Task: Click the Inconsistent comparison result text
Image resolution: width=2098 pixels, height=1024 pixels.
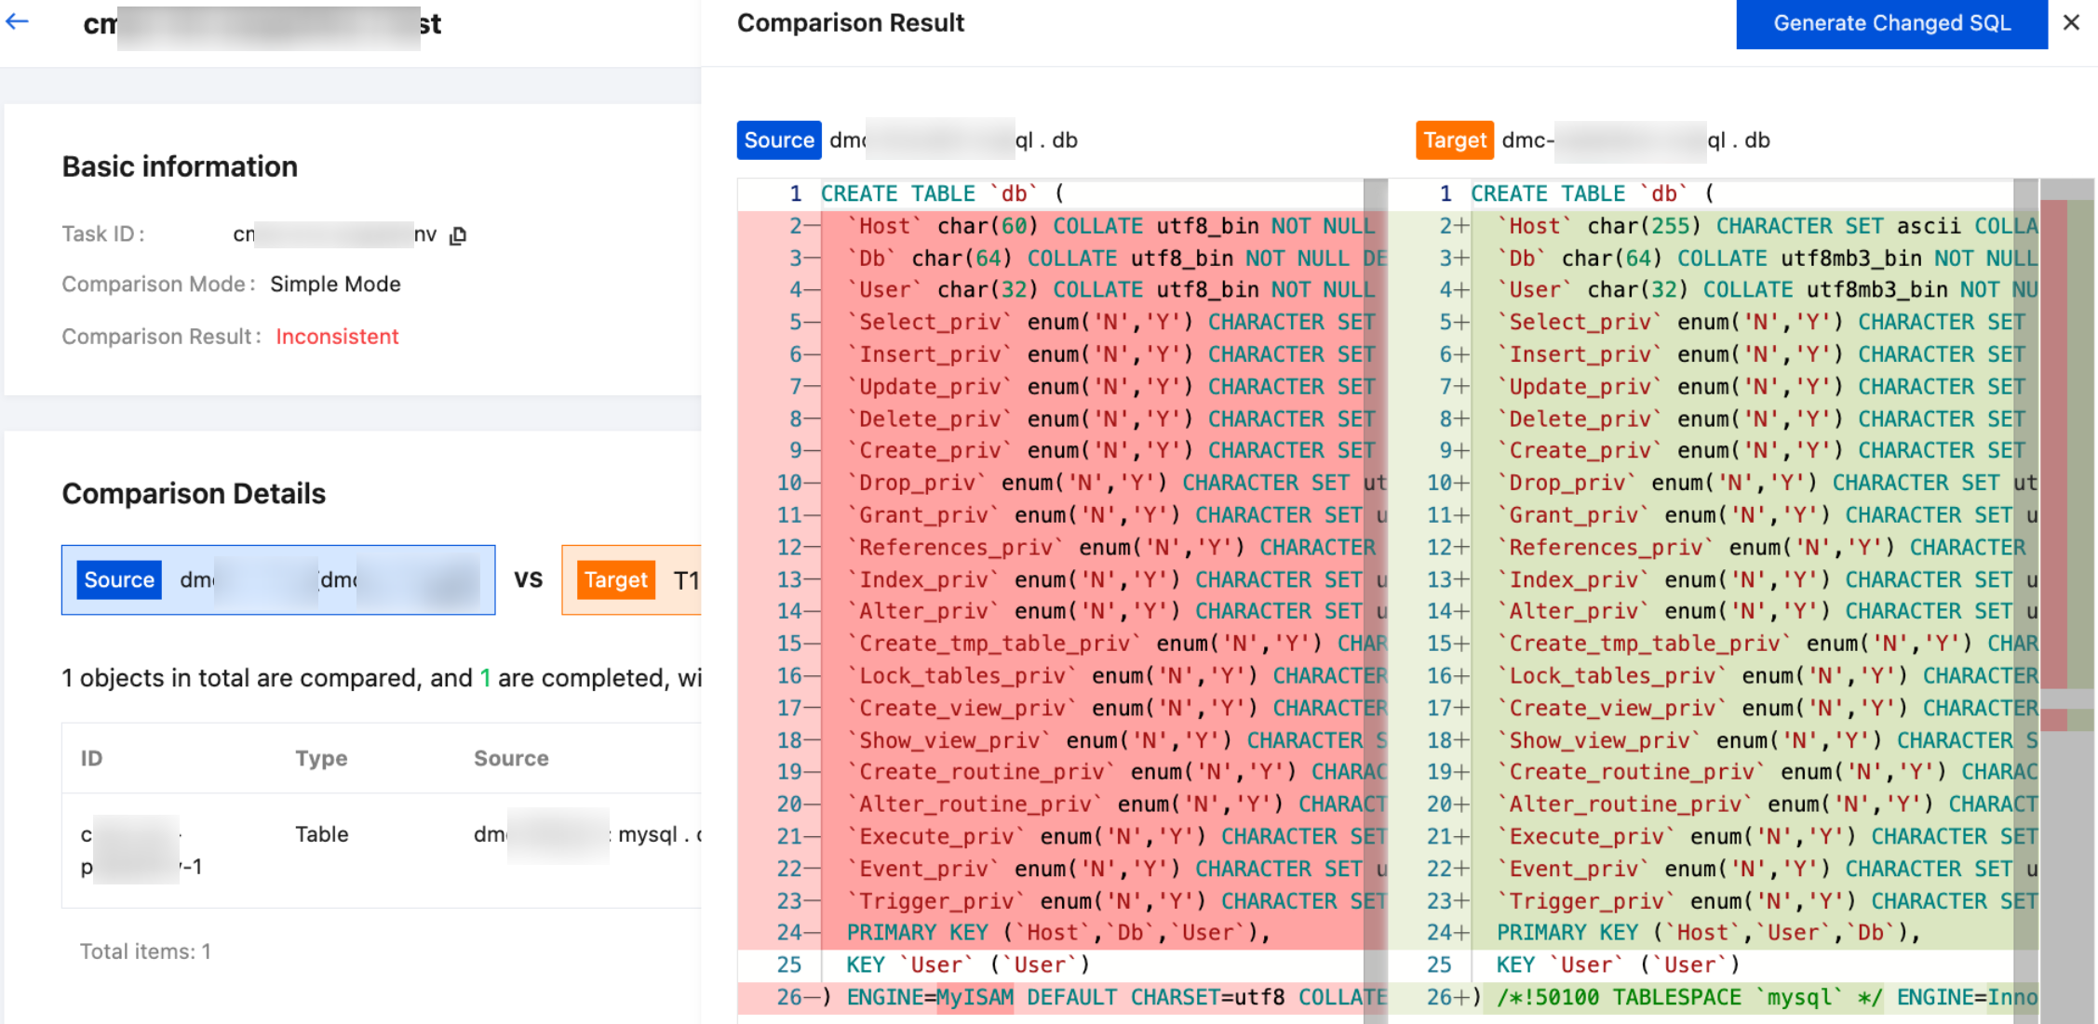Action: 337,337
